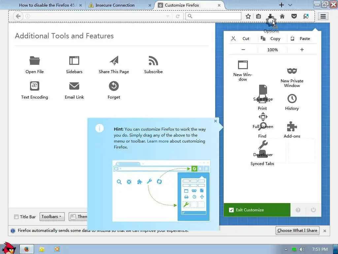Viewport: 338px width, 254px height.
Task: Open a new tab with plus button
Action: [x=281, y=5]
